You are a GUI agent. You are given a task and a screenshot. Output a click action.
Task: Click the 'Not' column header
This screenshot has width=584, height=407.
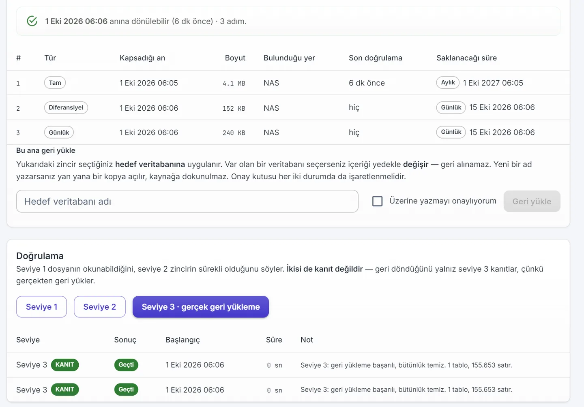(307, 340)
